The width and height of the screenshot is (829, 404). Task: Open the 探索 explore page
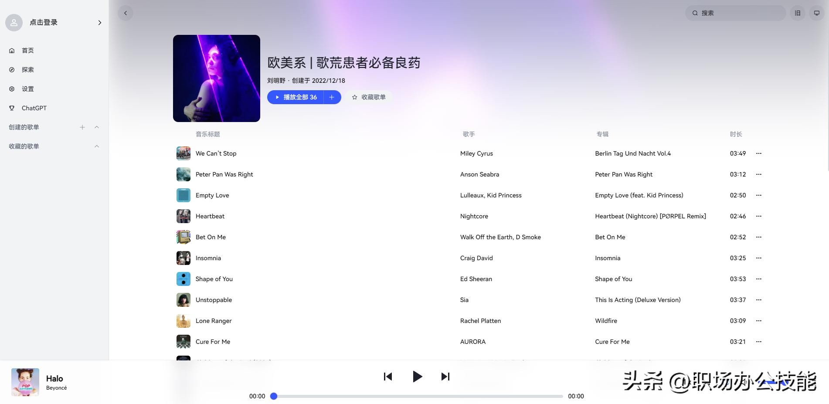[28, 70]
